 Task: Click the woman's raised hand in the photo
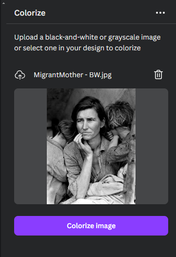(83, 143)
